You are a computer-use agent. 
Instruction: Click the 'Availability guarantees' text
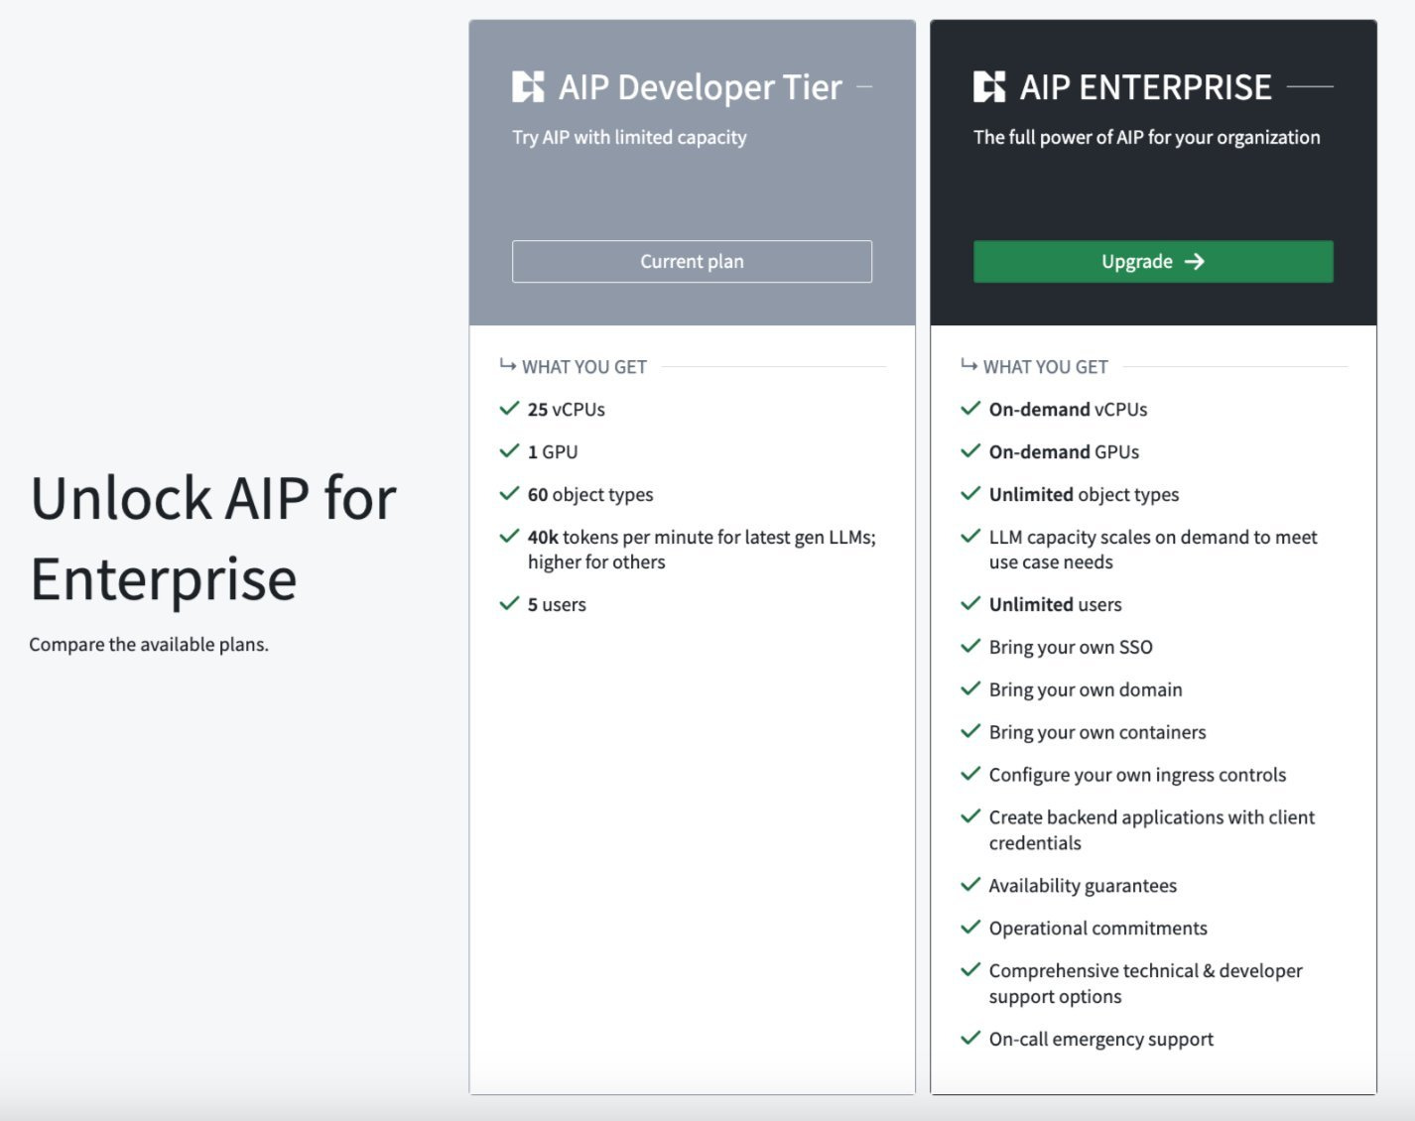1083,886
